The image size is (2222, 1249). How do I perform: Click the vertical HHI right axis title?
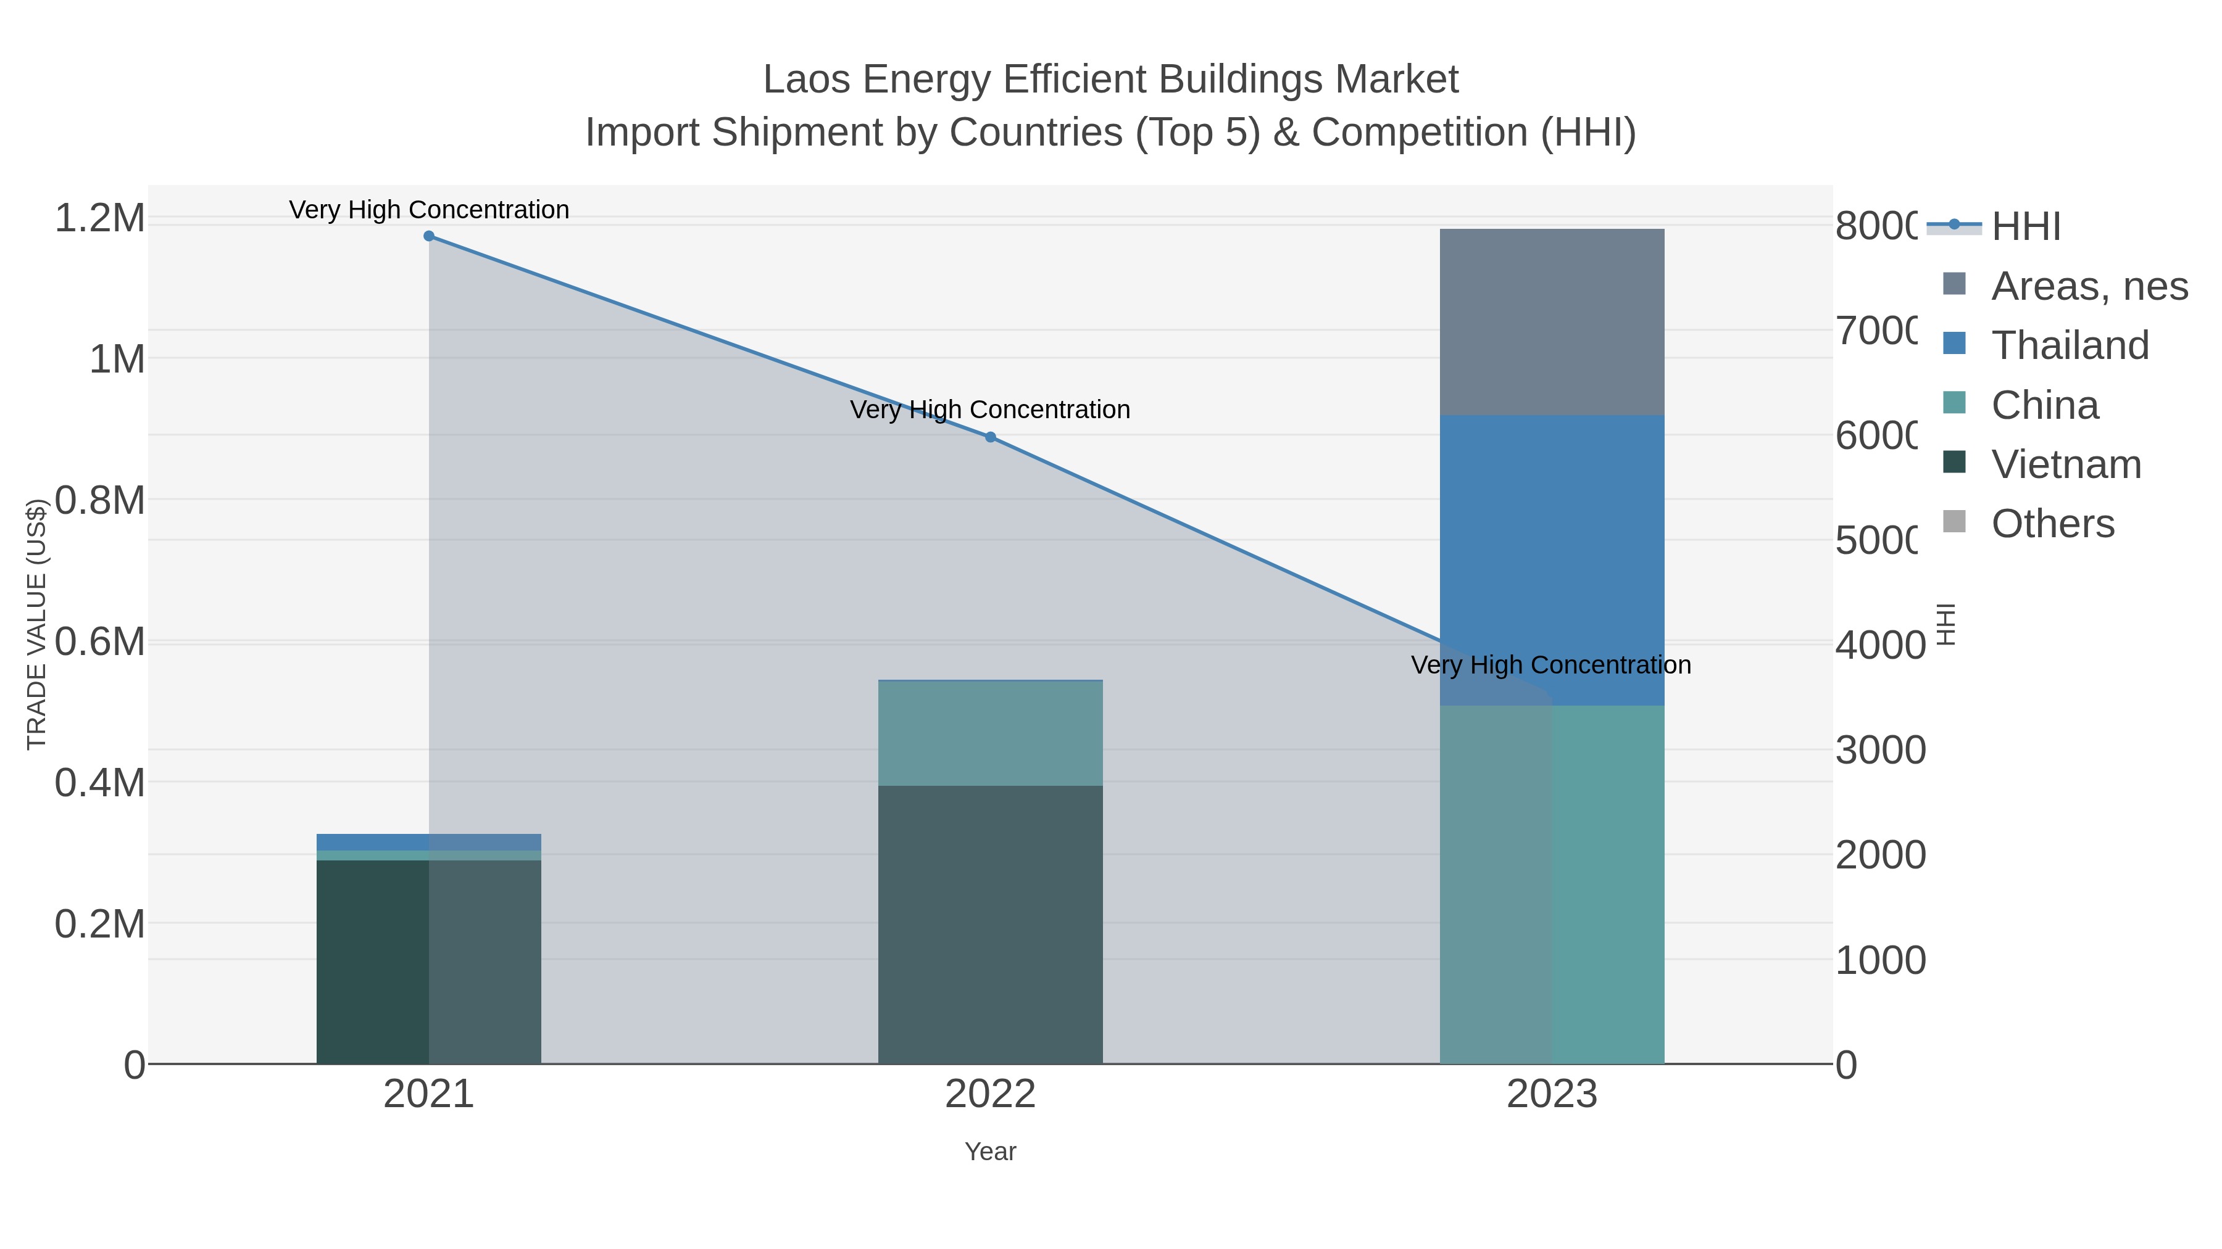[1946, 624]
